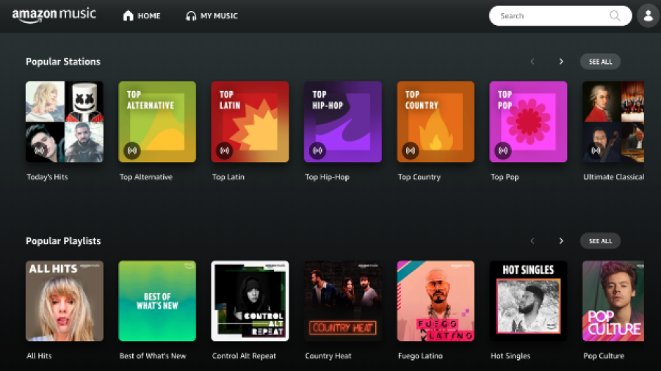Image resolution: width=661 pixels, height=371 pixels.
Task: Click Today's Hits station radio icon
Action: coord(40,150)
